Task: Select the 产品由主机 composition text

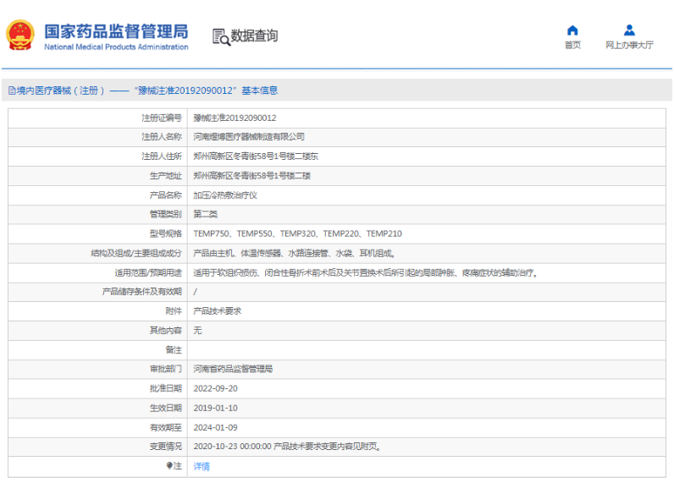Action: coord(294,253)
